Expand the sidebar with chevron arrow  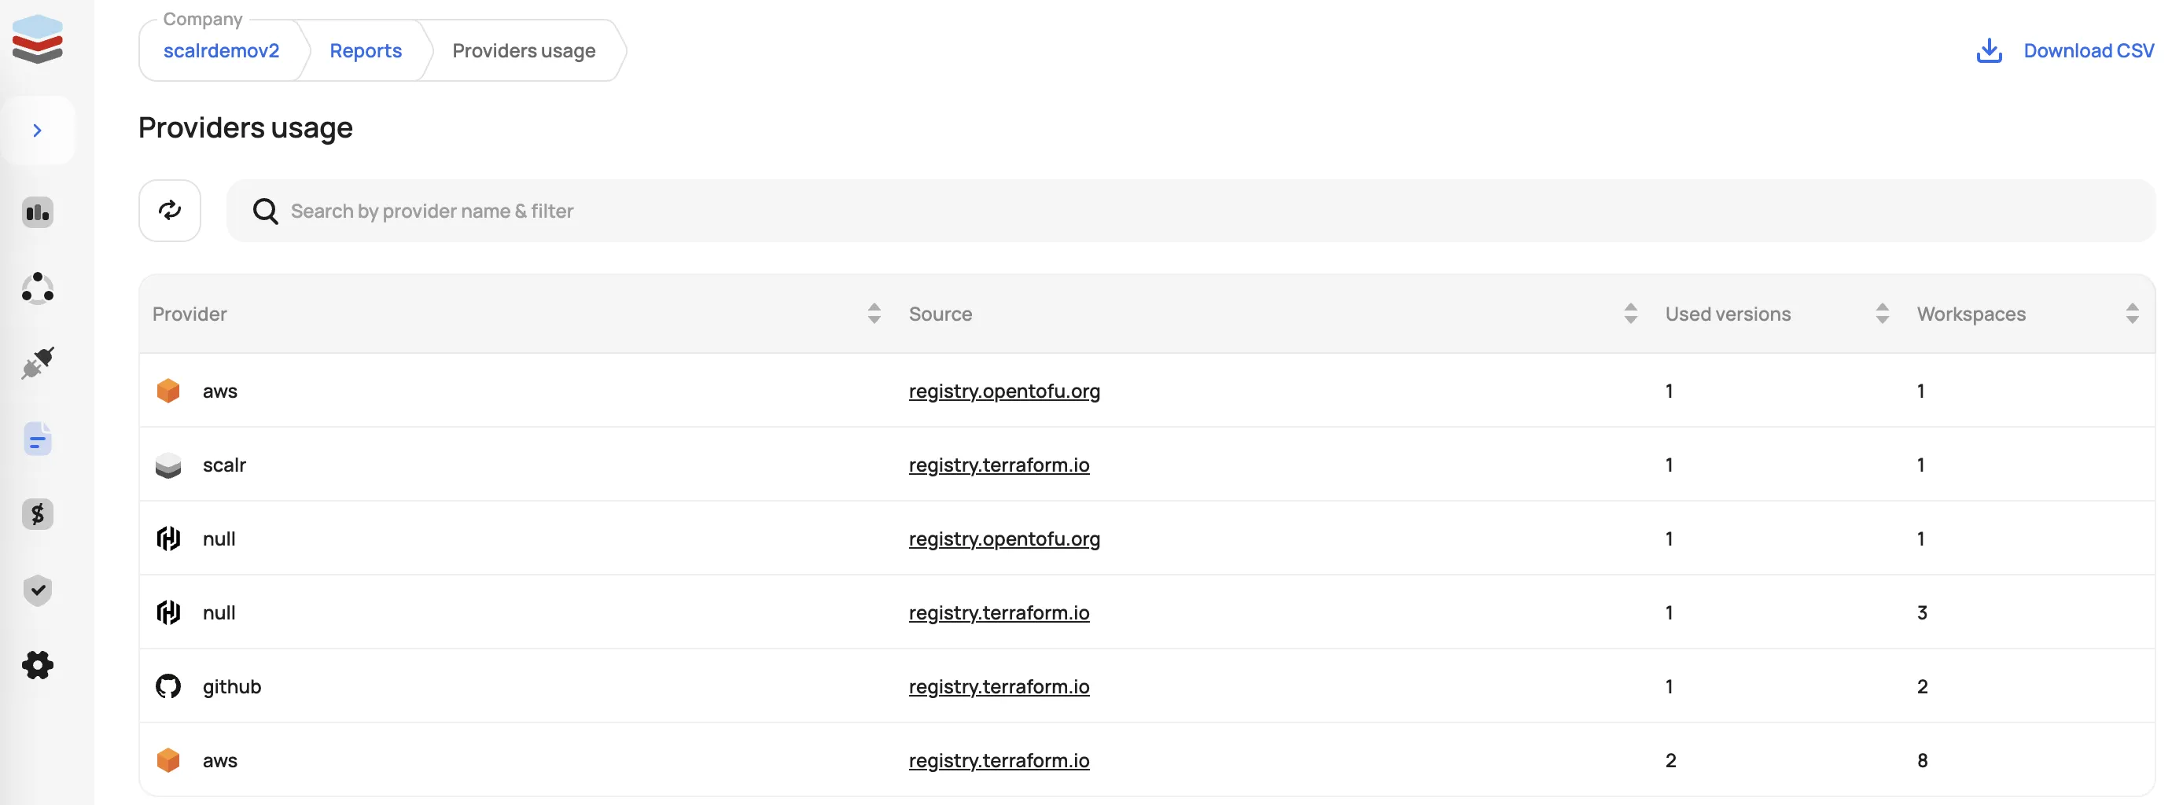[x=37, y=130]
